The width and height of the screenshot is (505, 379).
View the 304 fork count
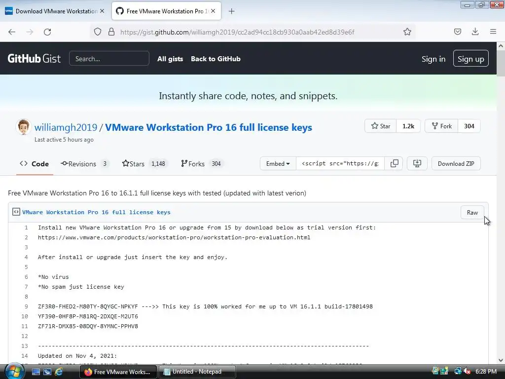pyautogui.click(x=469, y=126)
